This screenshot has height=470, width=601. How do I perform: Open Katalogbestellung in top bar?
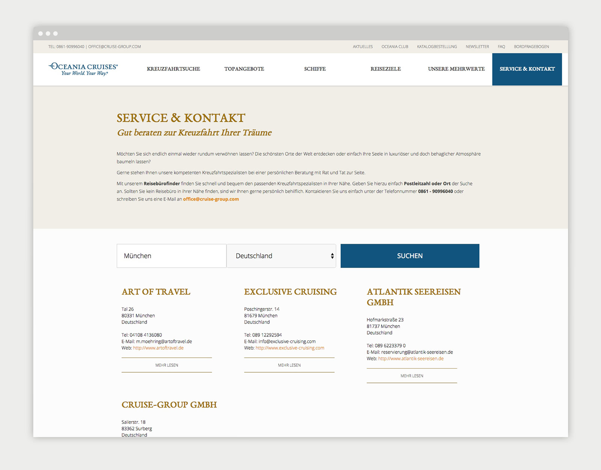click(437, 47)
